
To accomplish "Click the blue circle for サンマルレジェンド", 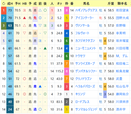I will click(x=40, y=109).
